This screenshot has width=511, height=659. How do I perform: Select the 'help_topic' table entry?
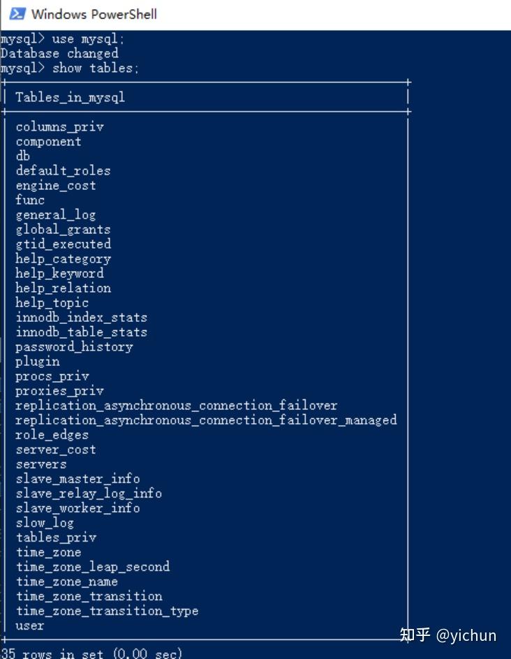pyautogui.click(x=52, y=302)
